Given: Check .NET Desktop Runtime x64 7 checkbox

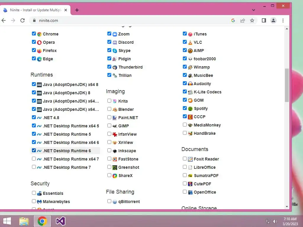Looking at the screenshot, I should [34, 159].
